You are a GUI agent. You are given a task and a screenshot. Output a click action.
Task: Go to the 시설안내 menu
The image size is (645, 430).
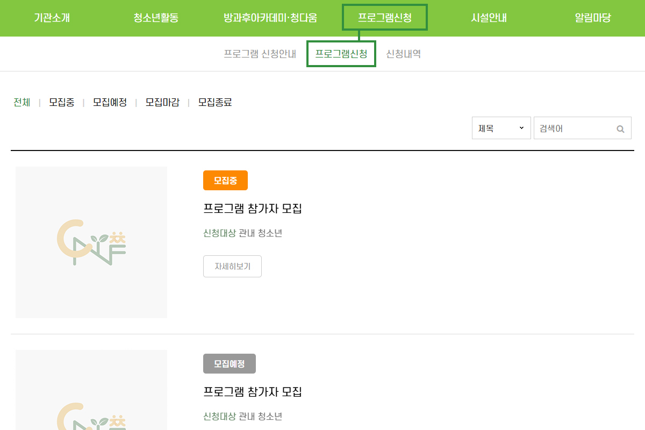point(489,18)
